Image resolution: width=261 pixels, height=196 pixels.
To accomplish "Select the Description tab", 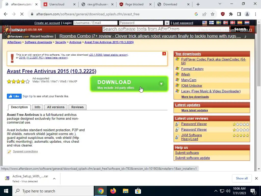I will (x=19, y=107).
